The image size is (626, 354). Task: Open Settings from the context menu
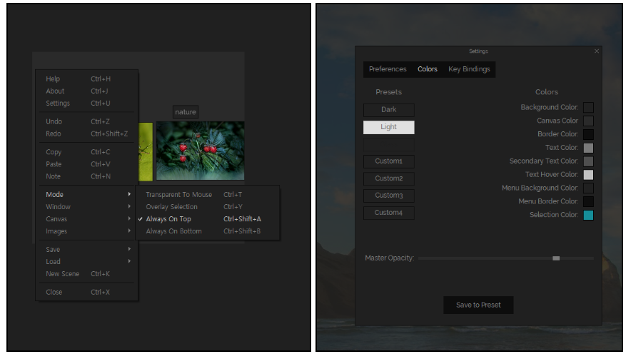pos(86,103)
